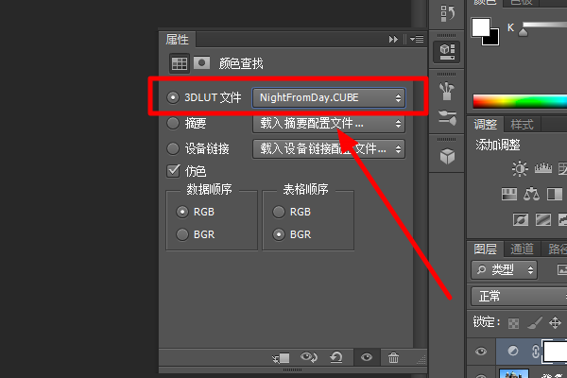Open the Brush panel dock icon
Image resolution: width=567 pixels, height=378 pixels.
coord(447,91)
